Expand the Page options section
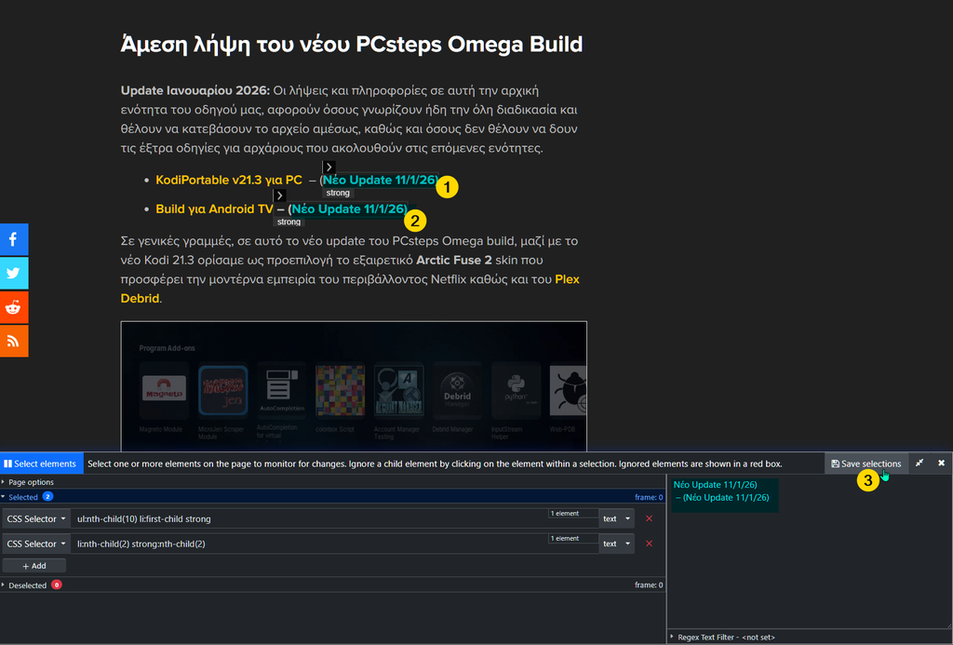Screen dimensions: 953x645 click(28, 482)
